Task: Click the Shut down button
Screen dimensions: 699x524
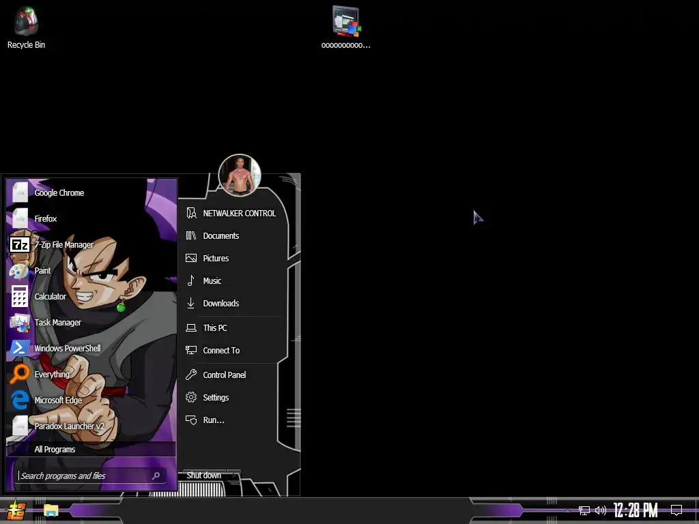Action: 204,476
